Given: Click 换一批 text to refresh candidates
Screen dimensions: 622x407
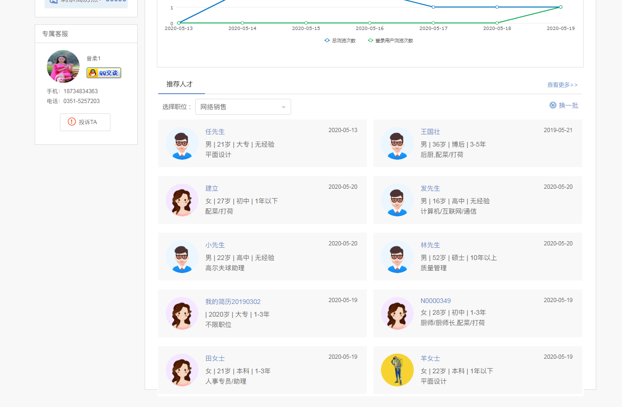Looking at the screenshot, I should click(568, 105).
